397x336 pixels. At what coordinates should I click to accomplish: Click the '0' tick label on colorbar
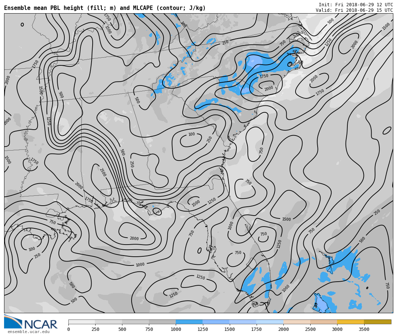pos(69,329)
